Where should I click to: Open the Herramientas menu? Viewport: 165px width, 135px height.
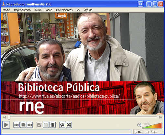click(x=64, y=10)
